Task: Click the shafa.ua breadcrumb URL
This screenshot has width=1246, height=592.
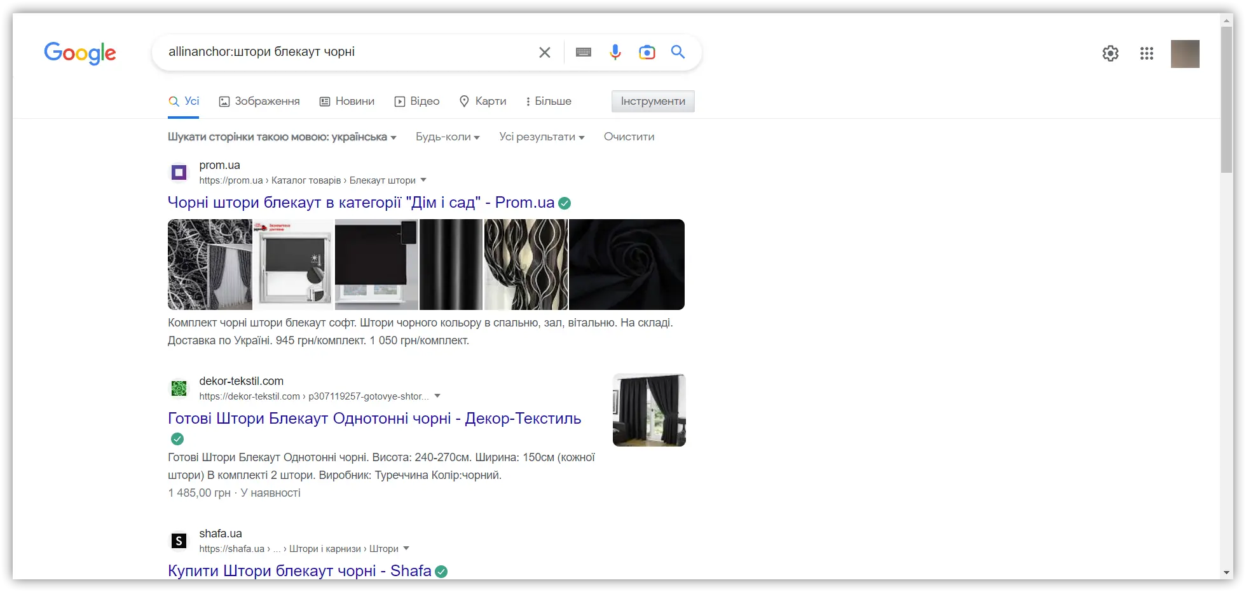Action: (x=299, y=549)
